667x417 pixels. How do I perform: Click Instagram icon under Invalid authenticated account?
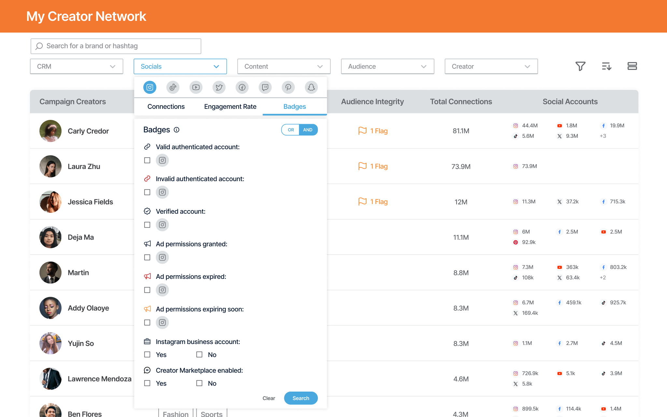[x=163, y=192]
